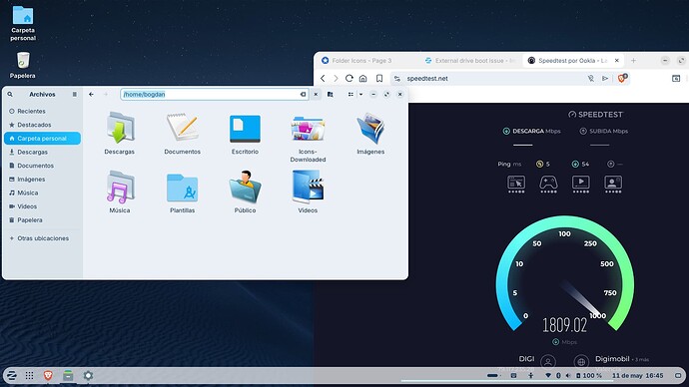Cancel the location entry in Archivos
Viewport: 689px width, 387px height.
coord(316,95)
